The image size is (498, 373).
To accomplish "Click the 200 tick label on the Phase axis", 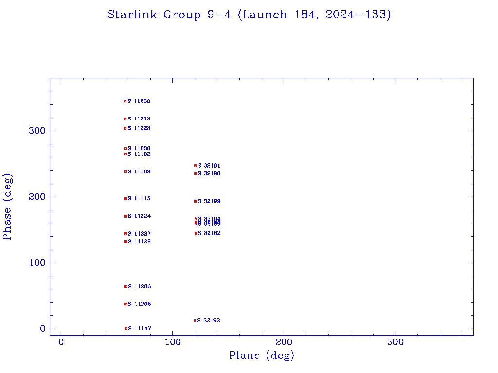I will pos(37,197).
